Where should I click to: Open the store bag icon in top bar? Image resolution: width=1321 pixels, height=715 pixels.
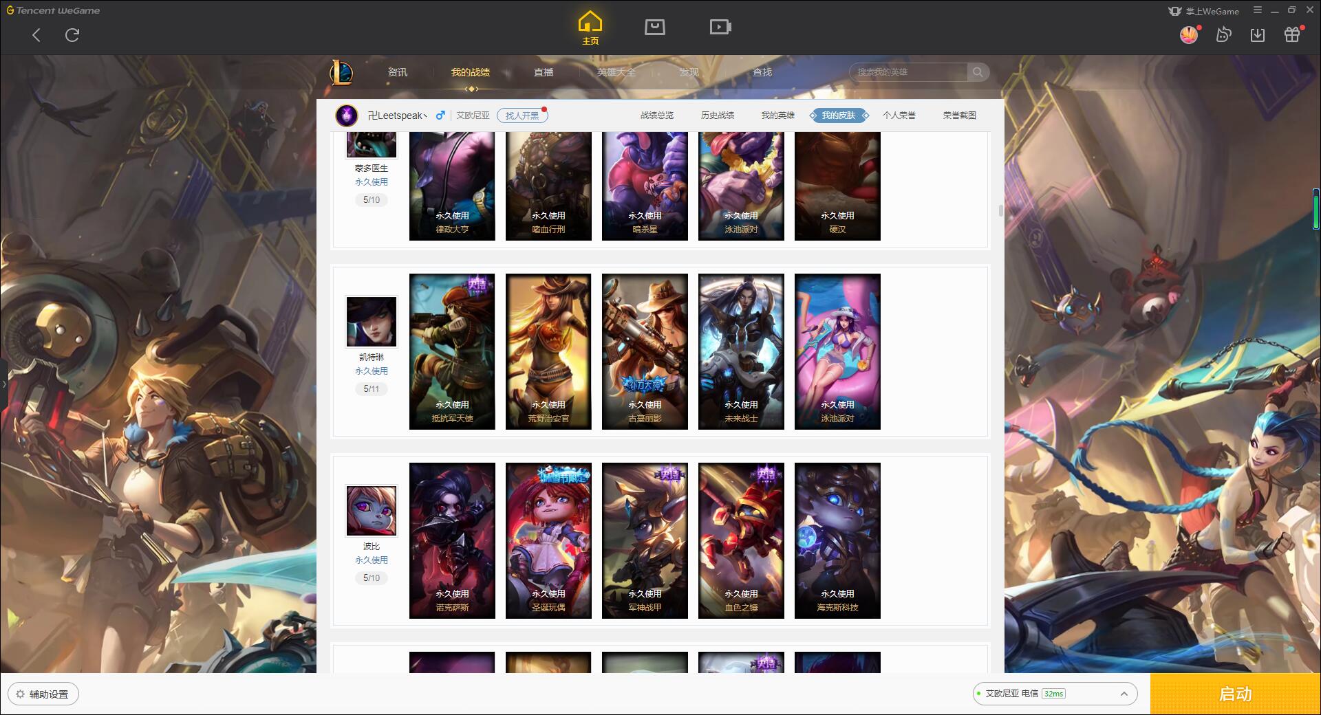pos(655,27)
